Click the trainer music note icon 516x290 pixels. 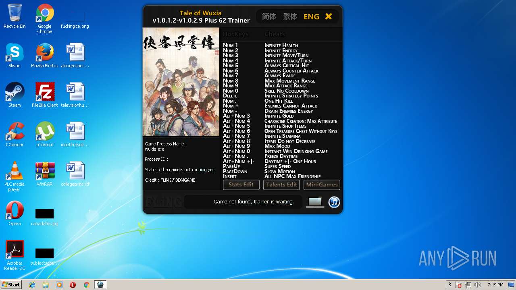point(334,202)
